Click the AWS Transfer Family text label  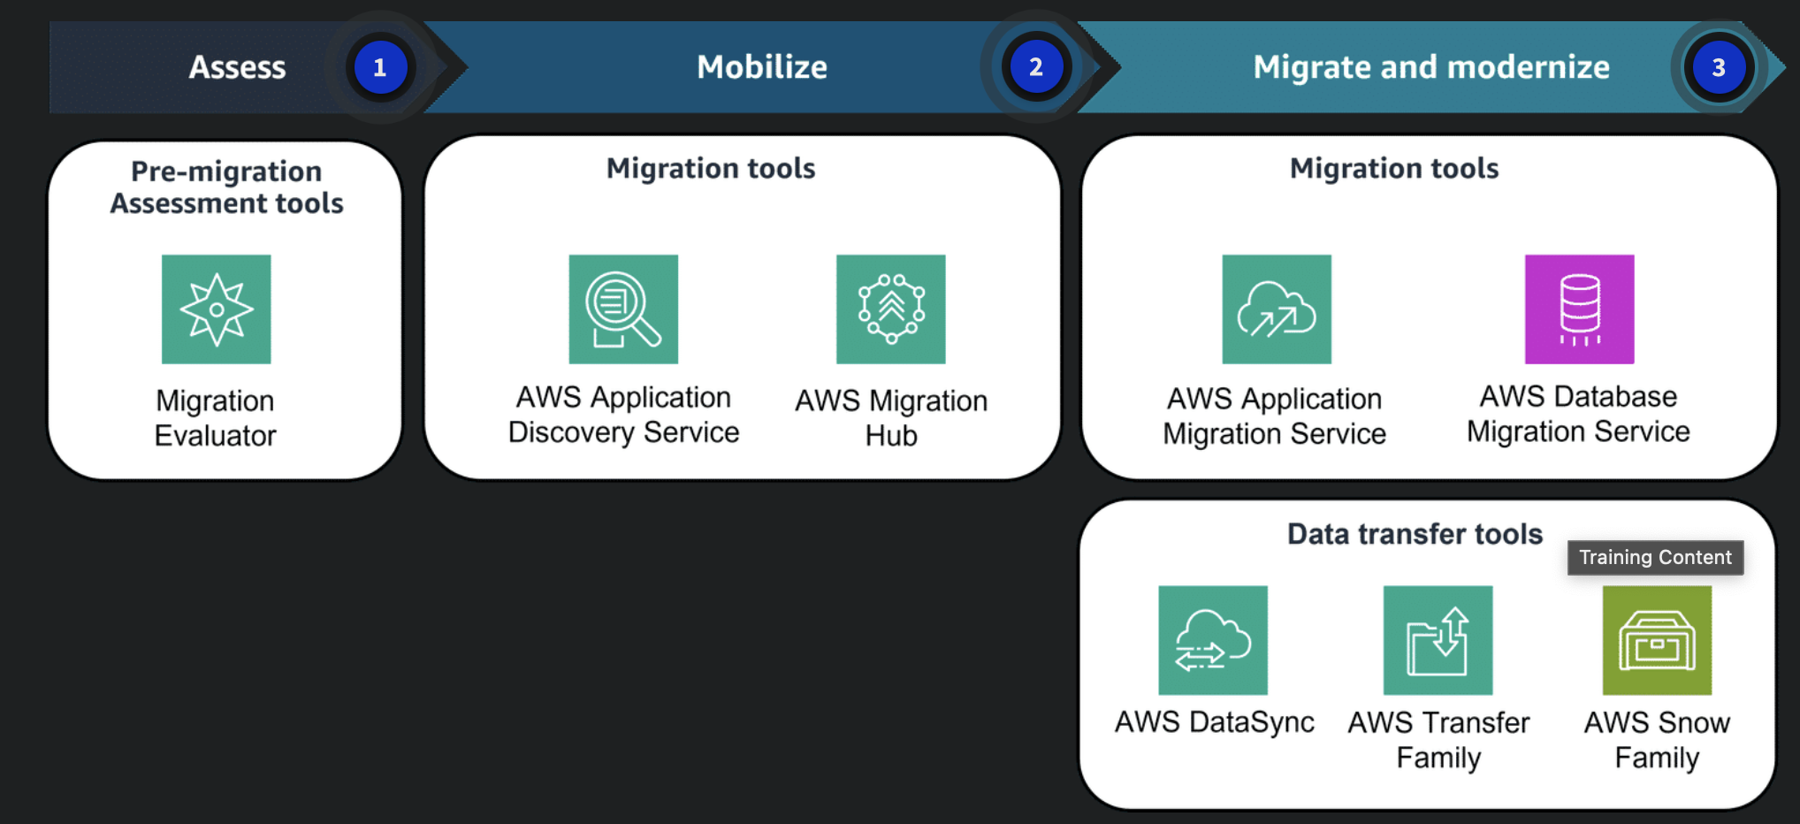click(1438, 740)
